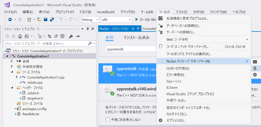The image size is (261, 127).
Task: Click the Redo arrow icon
Action: coord(71,20)
